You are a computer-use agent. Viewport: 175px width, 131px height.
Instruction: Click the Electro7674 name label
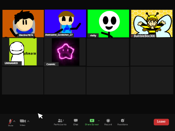tap(26, 35)
